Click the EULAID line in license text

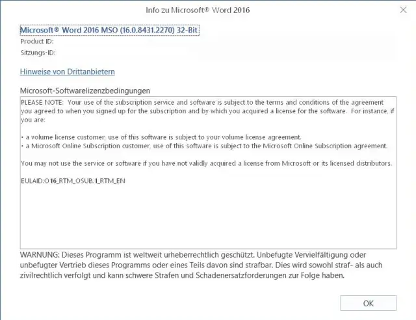tap(73, 181)
